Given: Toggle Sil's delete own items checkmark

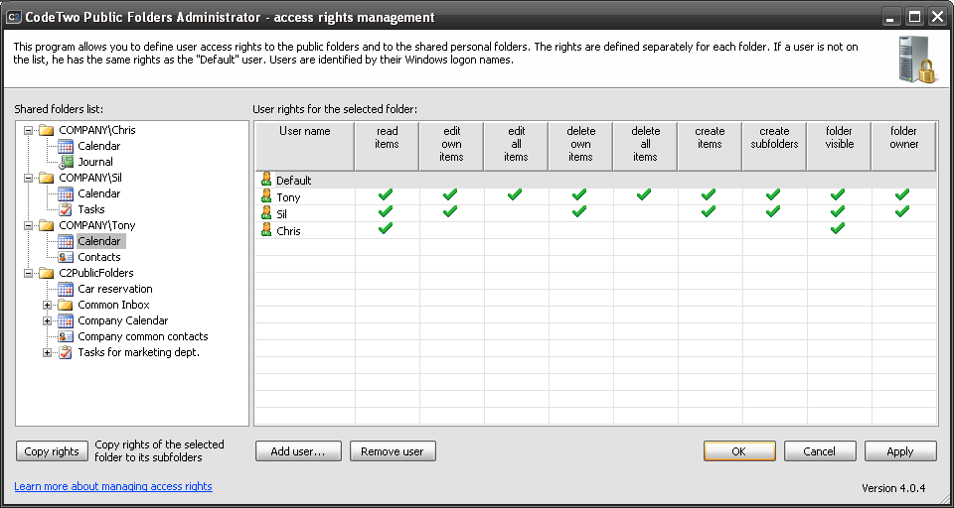Looking at the screenshot, I should pyautogui.click(x=579, y=211).
